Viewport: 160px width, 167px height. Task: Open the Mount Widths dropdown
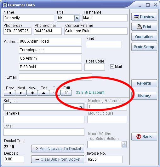point(124,144)
